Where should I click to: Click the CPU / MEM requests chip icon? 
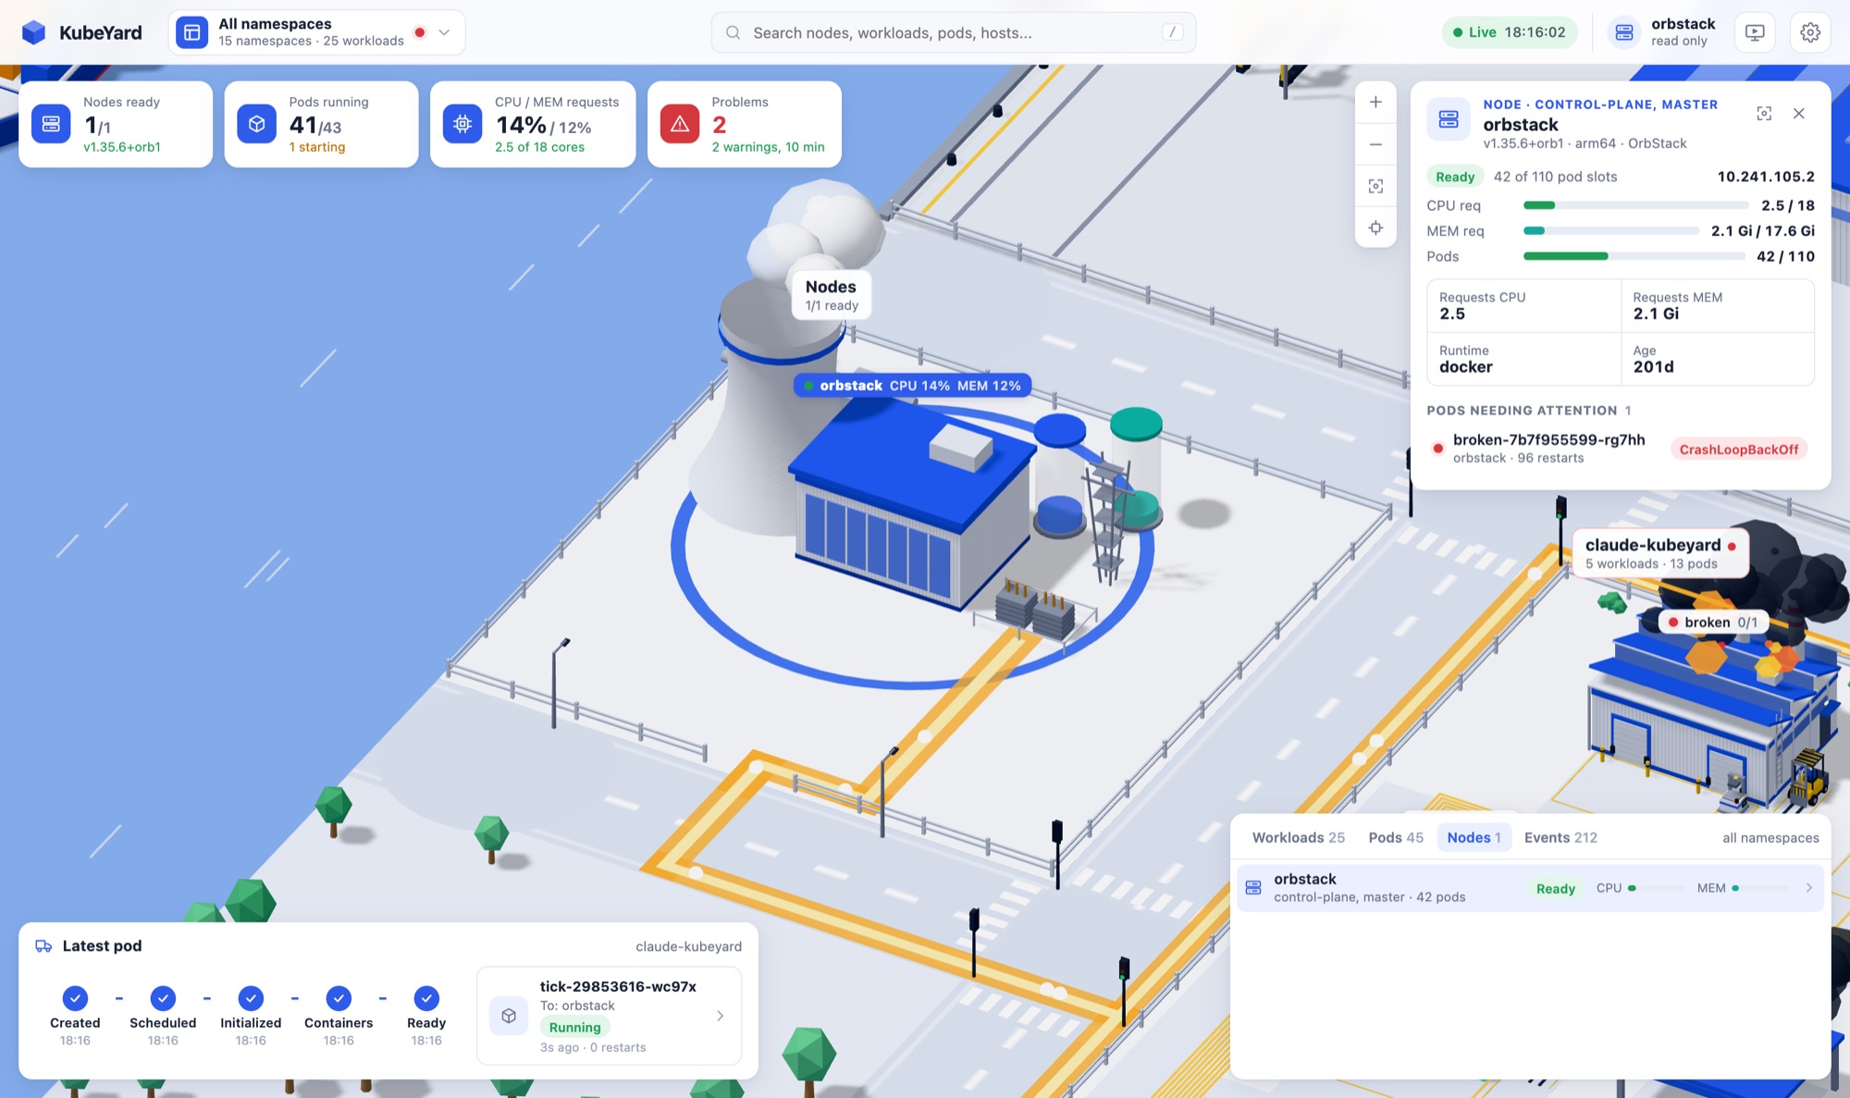tap(462, 124)
